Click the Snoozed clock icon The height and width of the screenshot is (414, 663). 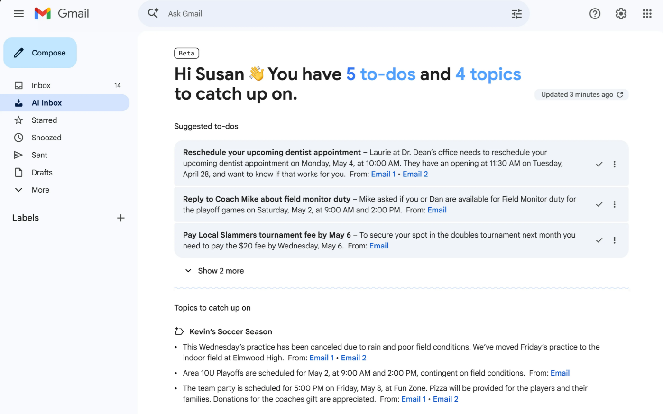point(19,138)
